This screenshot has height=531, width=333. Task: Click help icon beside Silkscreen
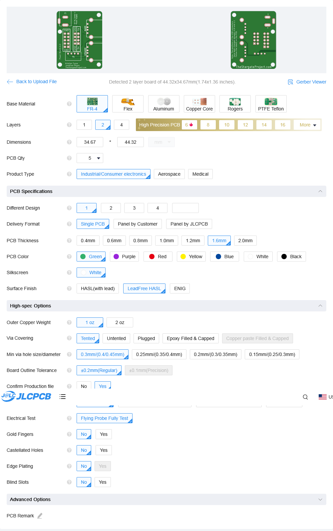point(69,272)
